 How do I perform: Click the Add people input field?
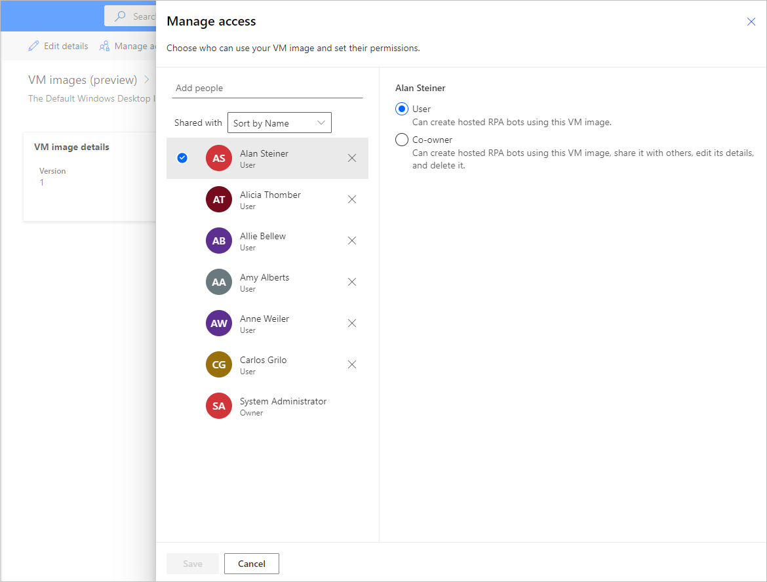pos(267,88)
